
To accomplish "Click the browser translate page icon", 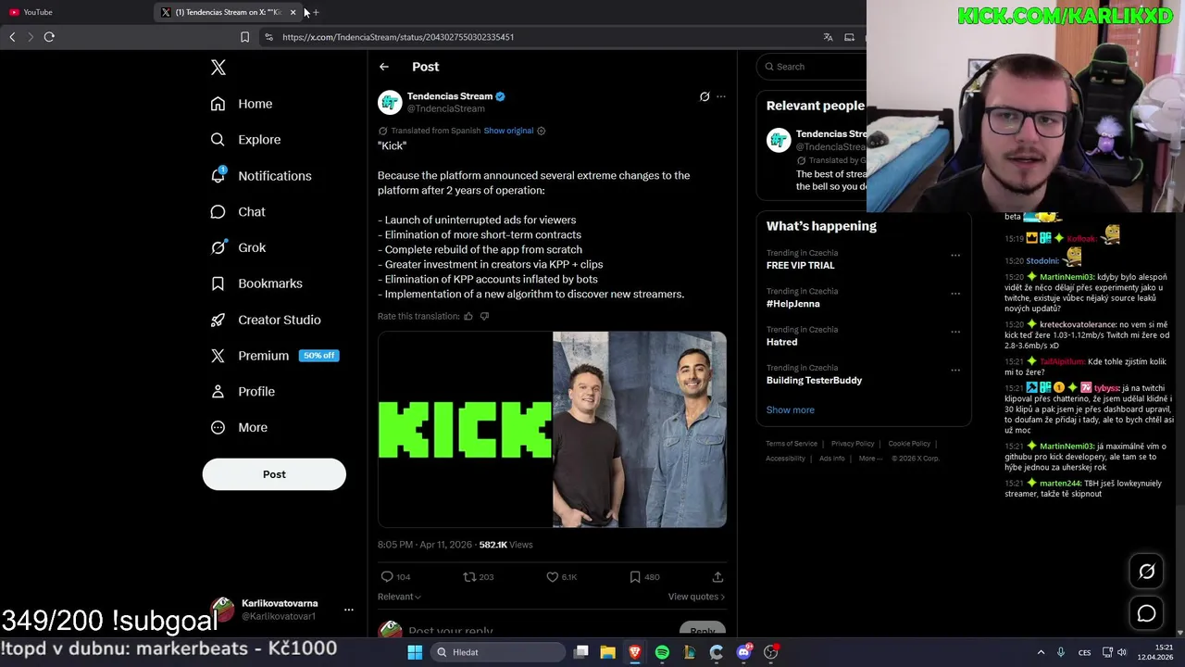I will click(x=828, y=37).
